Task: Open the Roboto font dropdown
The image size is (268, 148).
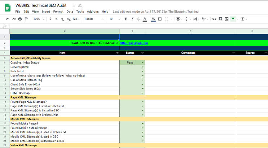Action: 94,19
